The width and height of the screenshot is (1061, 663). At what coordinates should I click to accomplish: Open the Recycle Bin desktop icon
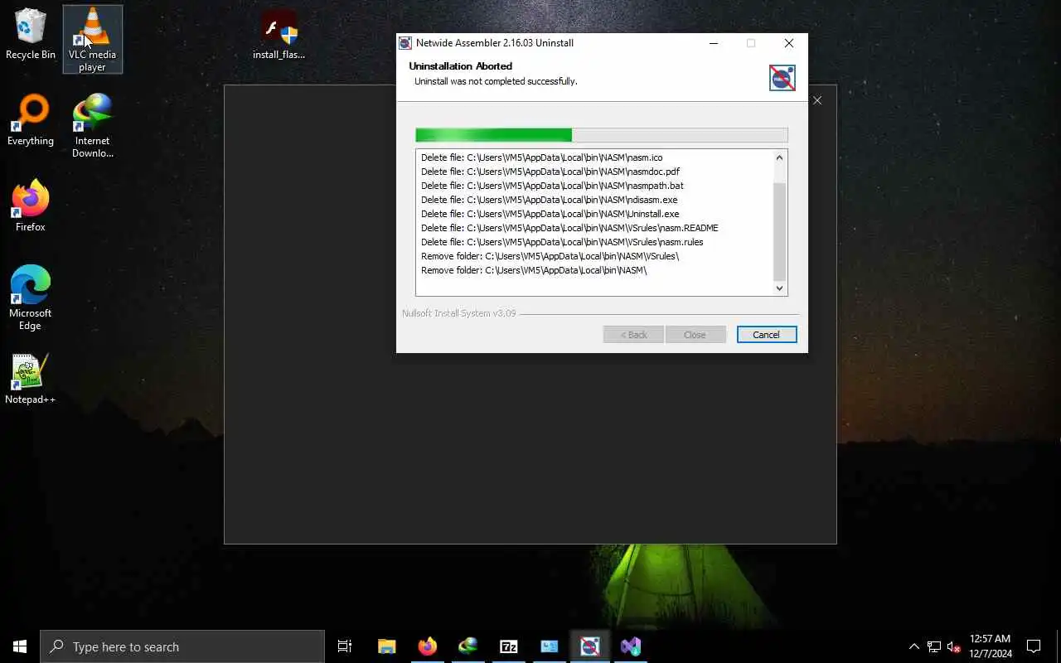click(x=31, y=35)
